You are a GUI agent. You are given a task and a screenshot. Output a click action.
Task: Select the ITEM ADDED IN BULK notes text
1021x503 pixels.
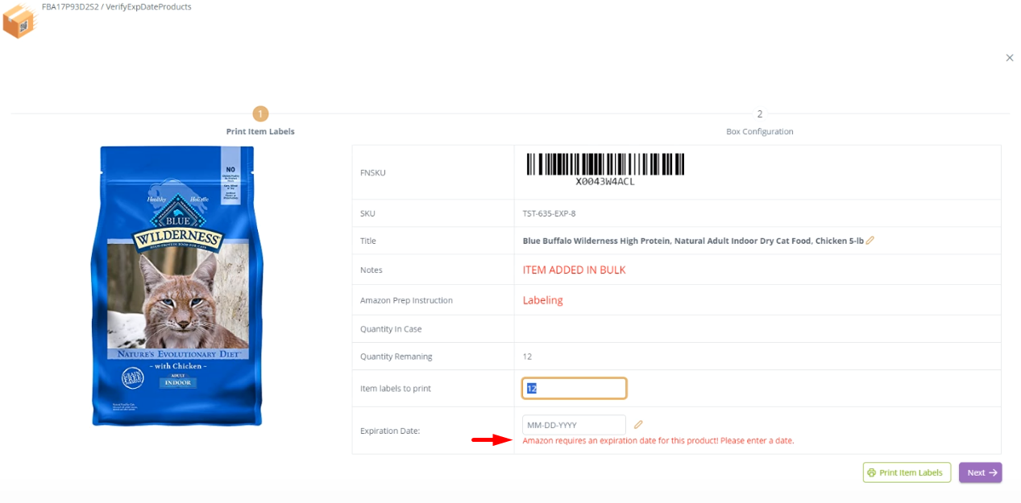tap(575, 270)
